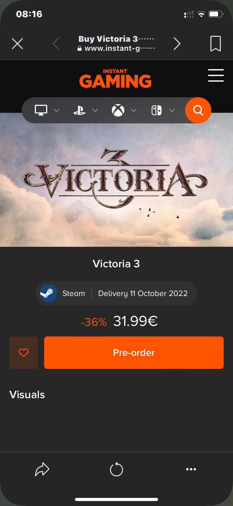Expand the Xbox dropdown chevron

134,110
